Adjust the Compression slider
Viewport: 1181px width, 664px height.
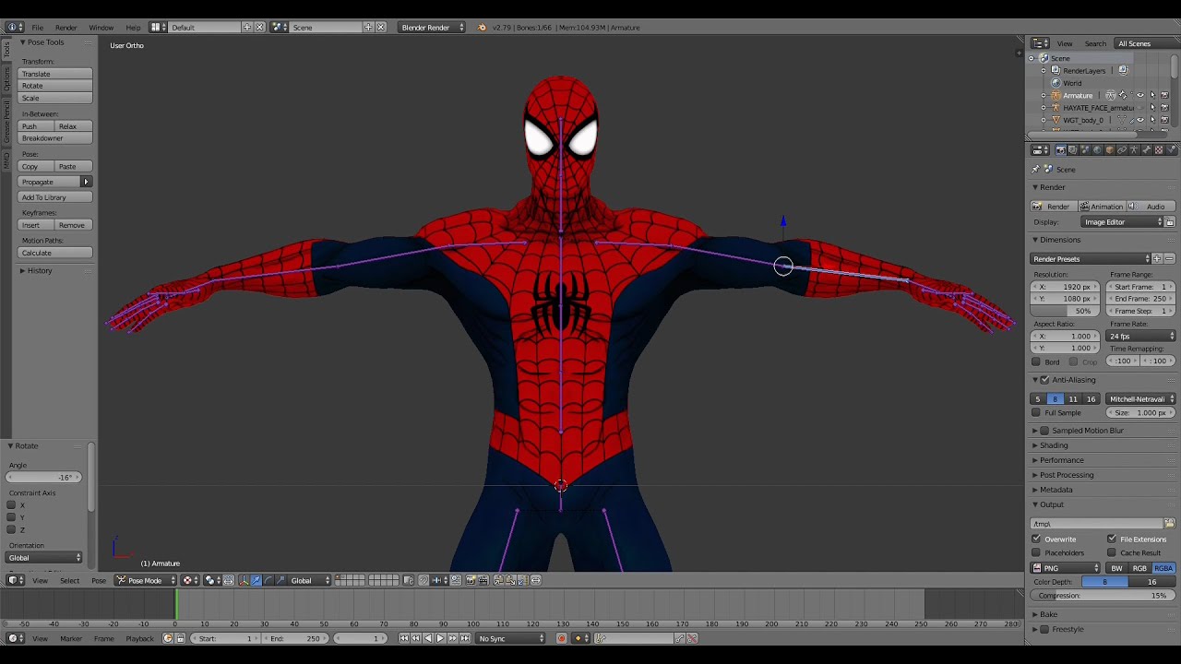[1103, 596]
